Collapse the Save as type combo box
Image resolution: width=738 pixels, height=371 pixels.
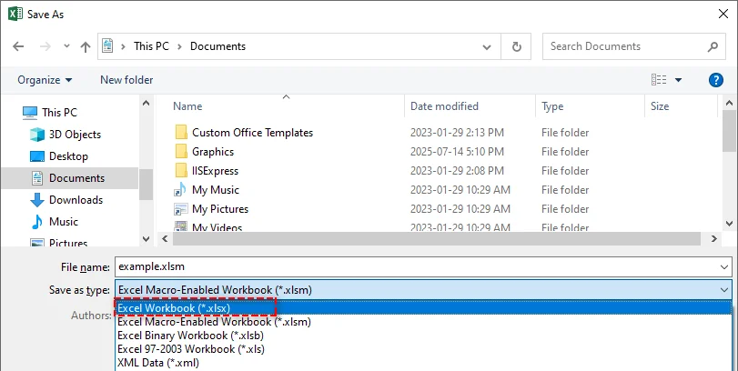[x=724, y=290]
